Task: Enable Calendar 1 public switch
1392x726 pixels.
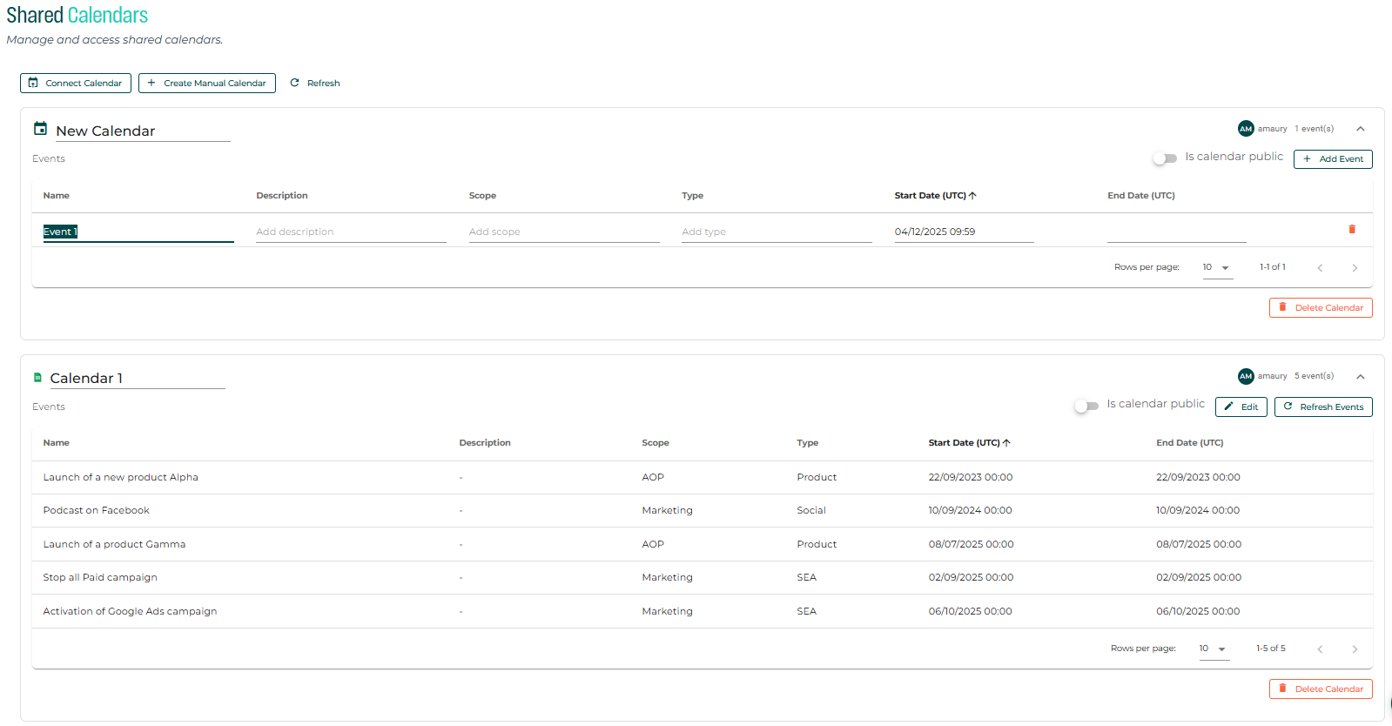Action: 1086,407
